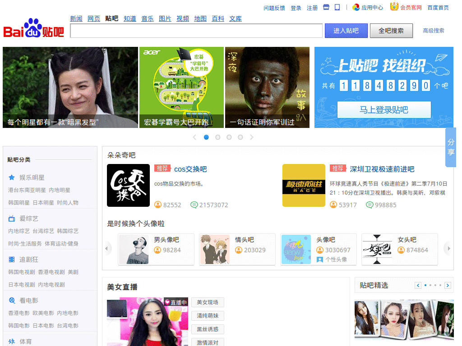Click 问题反馈 link

click(x=274, y=8)
